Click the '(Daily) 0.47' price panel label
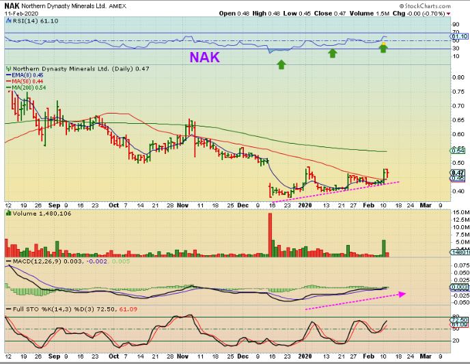 click(130, 69)
